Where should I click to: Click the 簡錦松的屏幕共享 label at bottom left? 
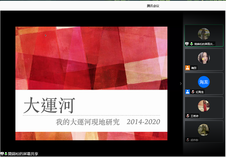[23, 154]
